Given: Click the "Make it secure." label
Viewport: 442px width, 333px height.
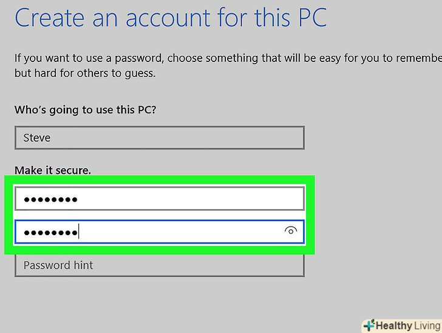Looking at the screenshot, I should click(53, 171).
